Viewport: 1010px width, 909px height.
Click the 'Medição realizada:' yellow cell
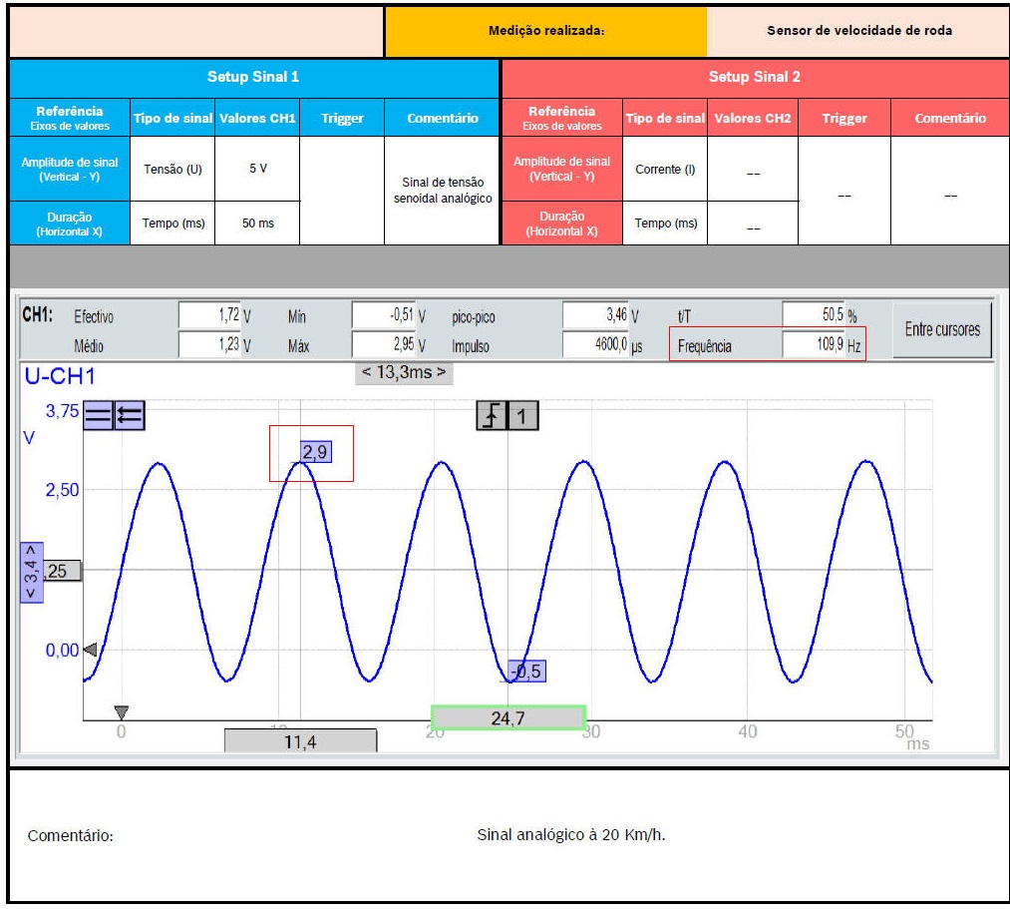545,31
